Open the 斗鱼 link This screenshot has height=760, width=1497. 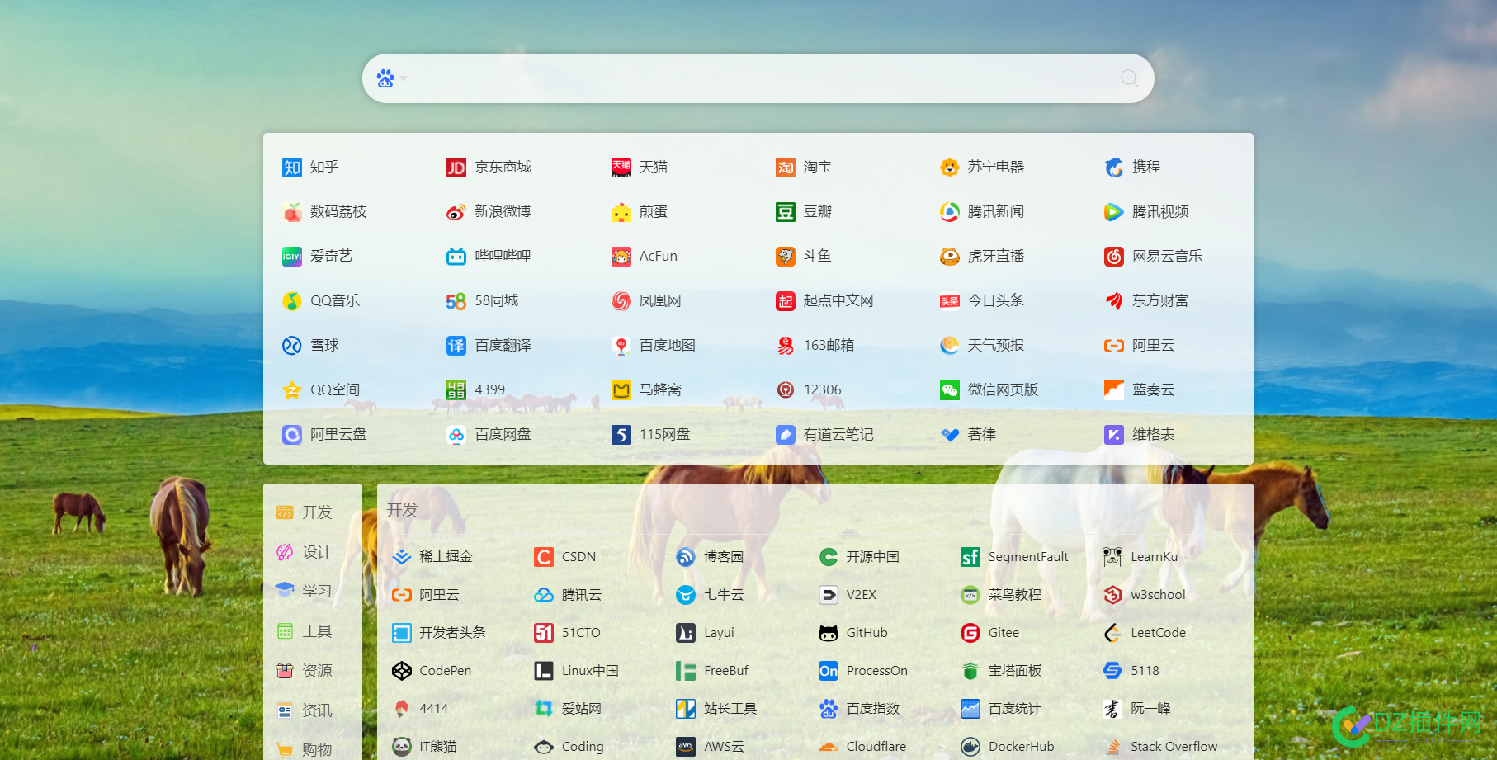[804, 257]
